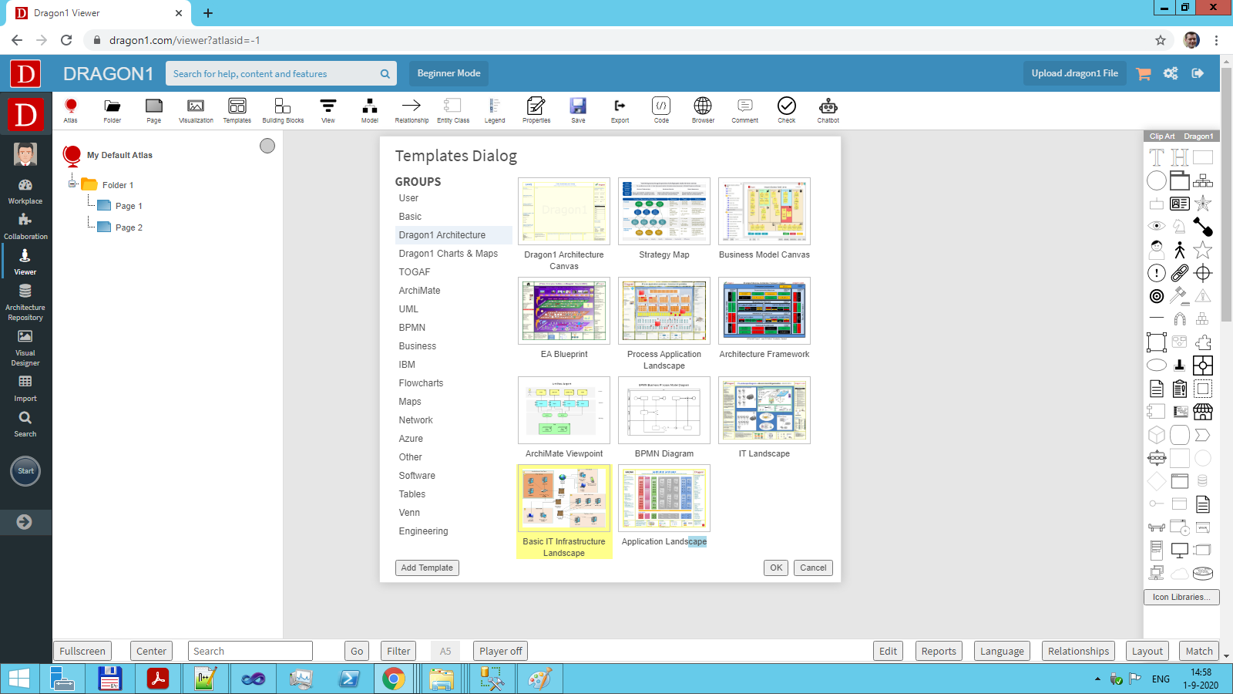
Task: Click Cancel in Templates Dialog
Action: [x=813, y=568]
